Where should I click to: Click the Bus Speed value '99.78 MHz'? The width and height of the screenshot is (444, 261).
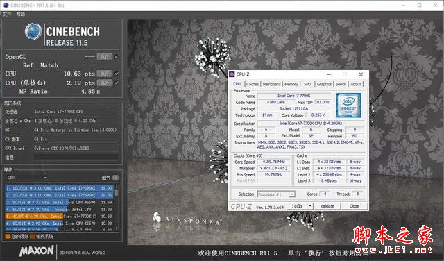(x=273, y=174)
